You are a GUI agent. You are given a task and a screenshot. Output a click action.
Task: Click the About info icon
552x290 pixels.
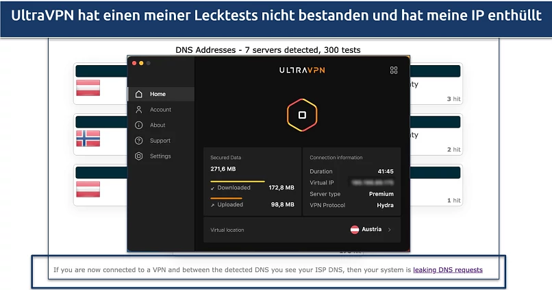[x=139, y=125]
